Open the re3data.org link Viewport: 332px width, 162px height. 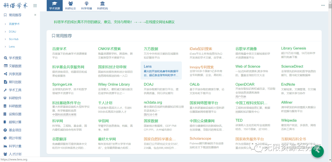(153, 103)
